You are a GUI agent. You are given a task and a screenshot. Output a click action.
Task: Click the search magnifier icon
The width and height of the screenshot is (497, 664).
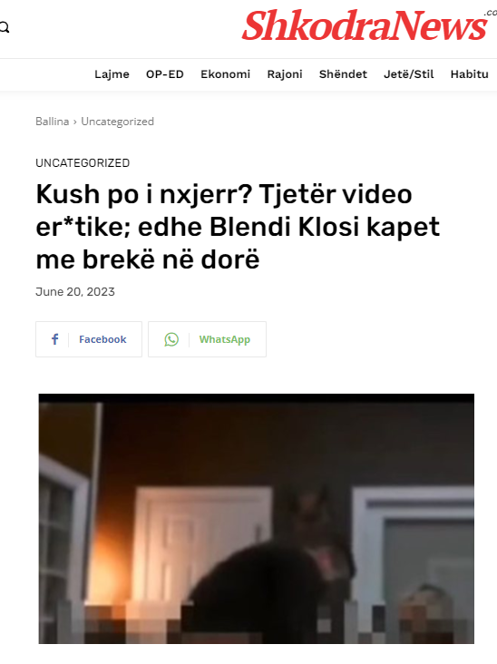(x=5, y=28)
